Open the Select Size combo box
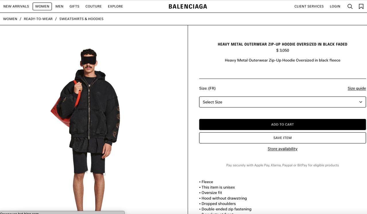 point(282,102)
